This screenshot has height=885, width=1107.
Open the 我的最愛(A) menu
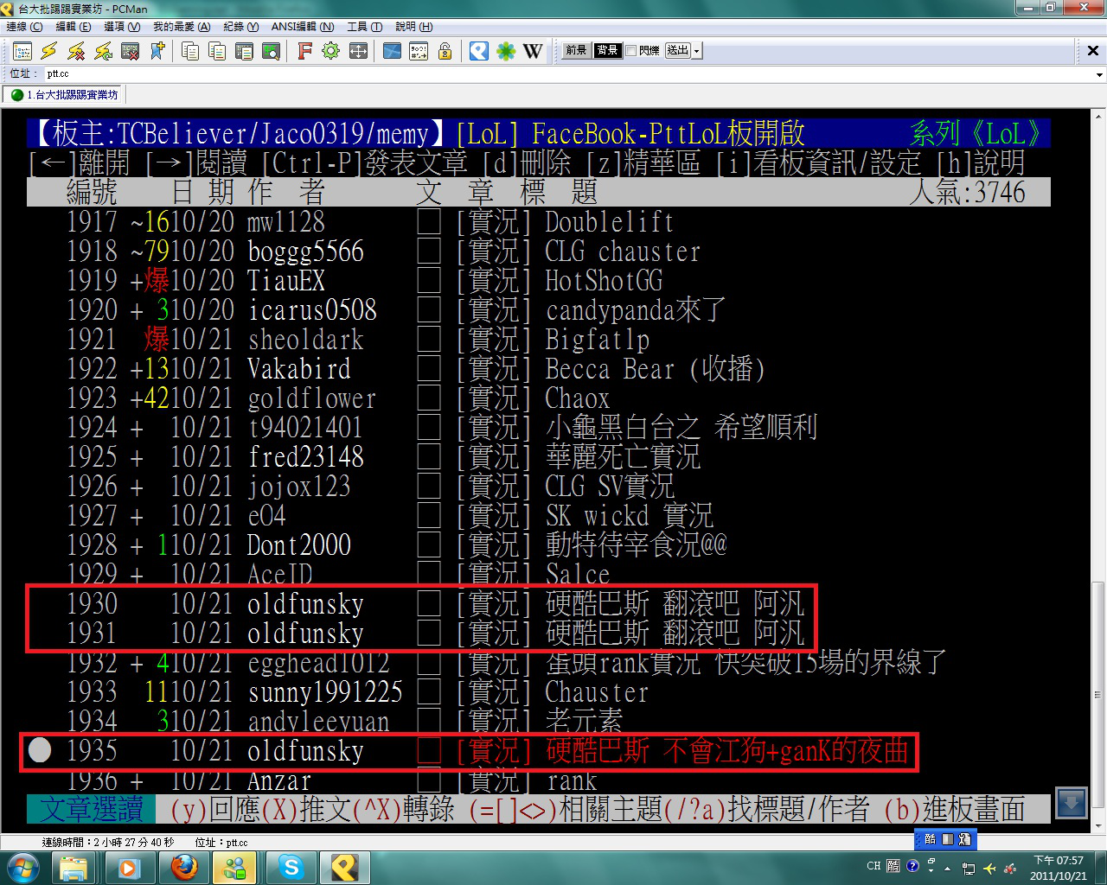(x=182, y=27)
